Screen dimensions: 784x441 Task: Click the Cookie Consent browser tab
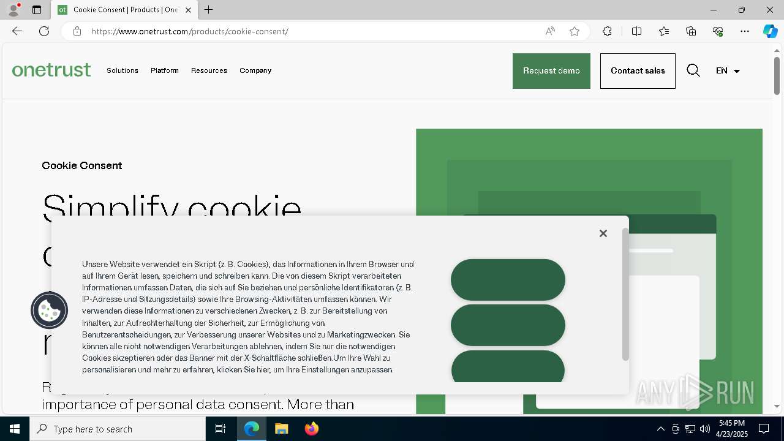(x=125, y=10)
